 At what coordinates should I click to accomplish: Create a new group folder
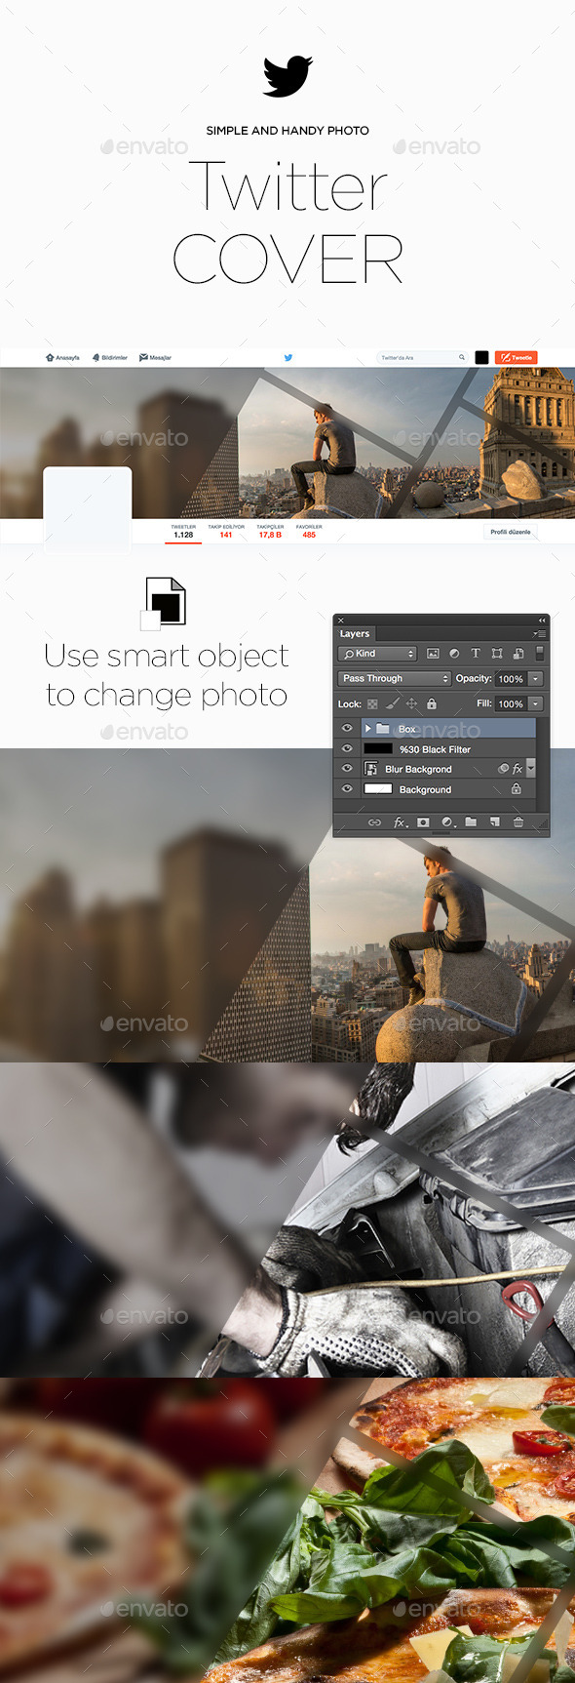coord(471,821)
